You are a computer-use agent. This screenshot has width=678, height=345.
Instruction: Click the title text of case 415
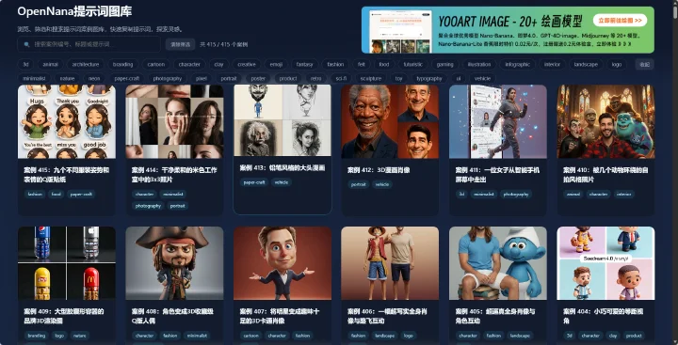[x=67, y=175]
